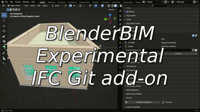200x112 pixels.
Task: Toggle the snapping magnet button
Action: coord(70,6)
